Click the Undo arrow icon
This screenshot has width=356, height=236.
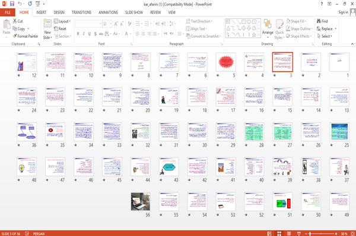pos(20,4)
